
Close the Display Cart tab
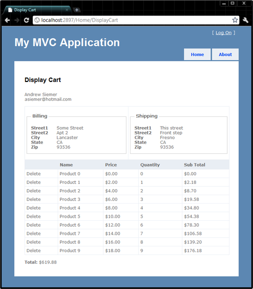[x=67, y=10]
